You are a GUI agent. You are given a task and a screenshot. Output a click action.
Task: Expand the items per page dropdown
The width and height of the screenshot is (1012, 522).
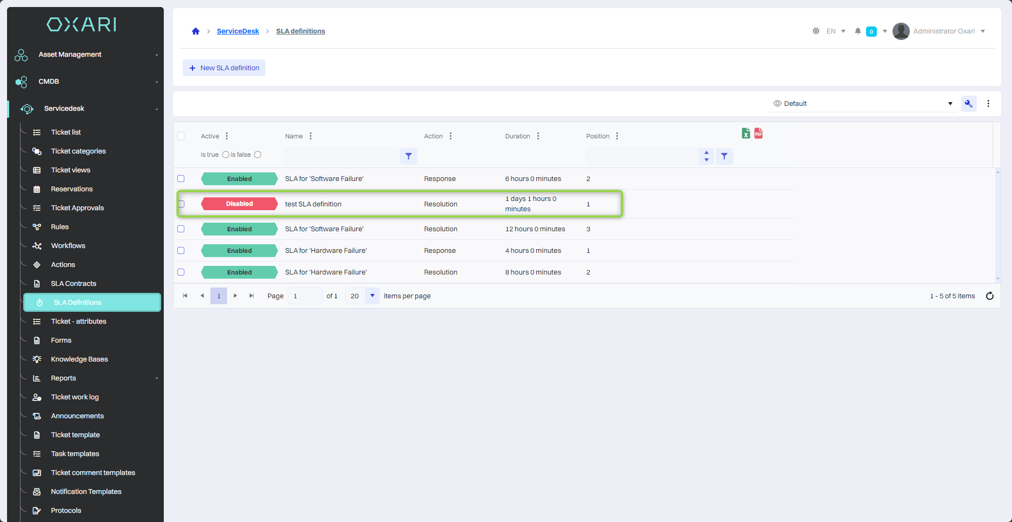372,296
